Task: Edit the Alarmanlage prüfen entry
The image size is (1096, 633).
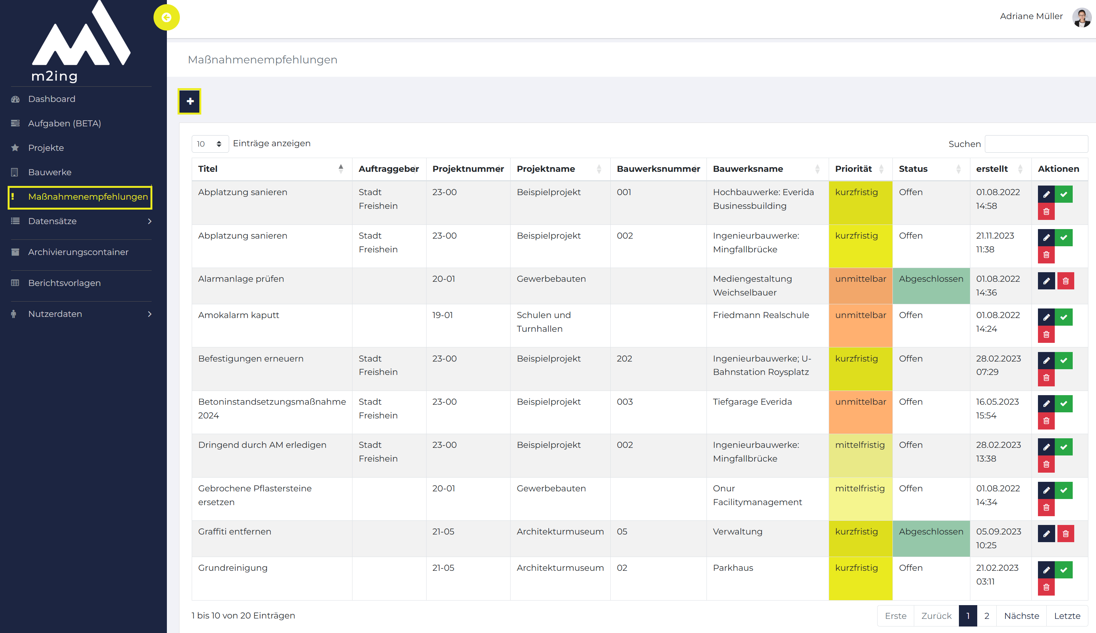Action: tap(1046, 281)
